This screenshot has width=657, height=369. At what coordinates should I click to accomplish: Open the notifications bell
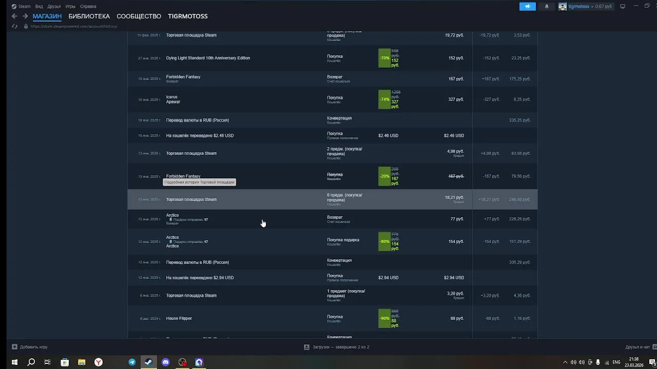pos(547,6)
